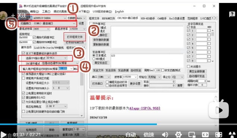The width and height of the screenshot is (237, 138).
Task: Open the serial assistant 串口 COM1 dropdown
Action: pyautogui.click(x=104, y=77)
